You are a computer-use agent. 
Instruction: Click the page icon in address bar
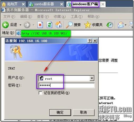19,33
